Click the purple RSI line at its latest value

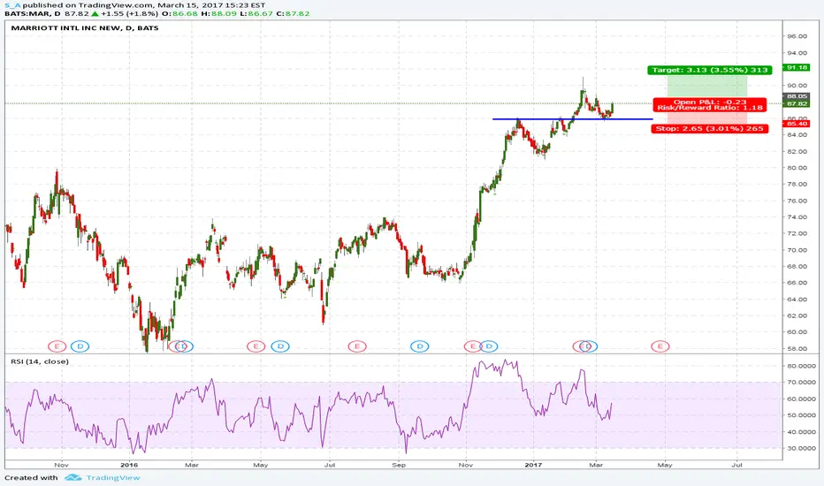tap(612, 404)
